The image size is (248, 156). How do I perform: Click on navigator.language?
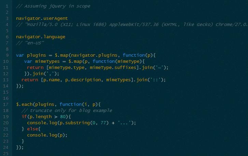coord(40,37)
